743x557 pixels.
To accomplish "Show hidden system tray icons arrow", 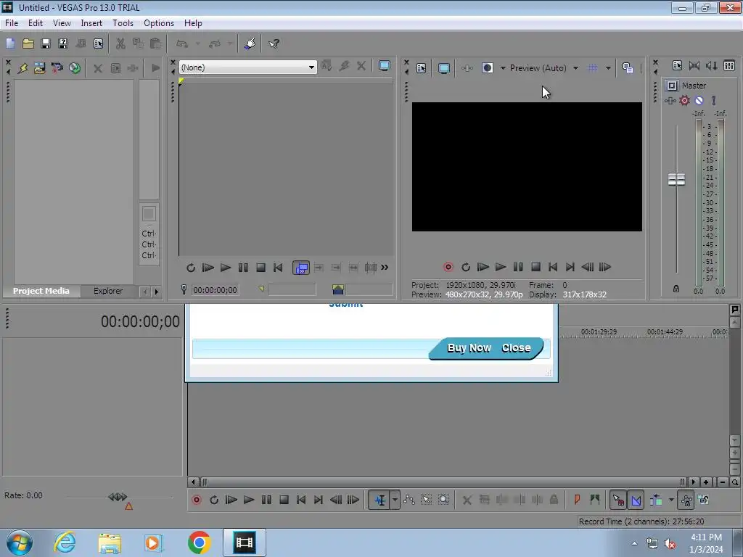I will coord(634,543).
